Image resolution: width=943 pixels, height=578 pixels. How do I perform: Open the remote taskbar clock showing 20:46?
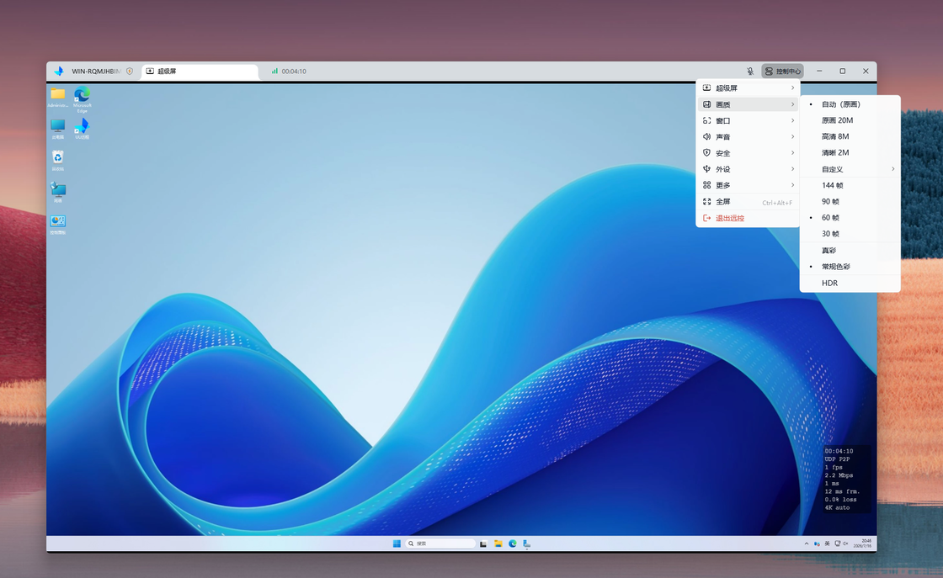(x=862, y=544)
